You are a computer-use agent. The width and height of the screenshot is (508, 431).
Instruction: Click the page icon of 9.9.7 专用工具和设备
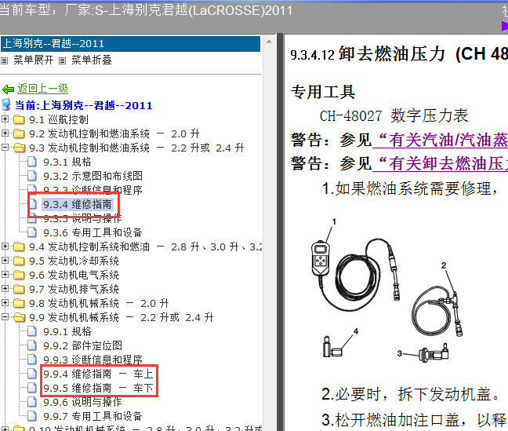[31, 416]
